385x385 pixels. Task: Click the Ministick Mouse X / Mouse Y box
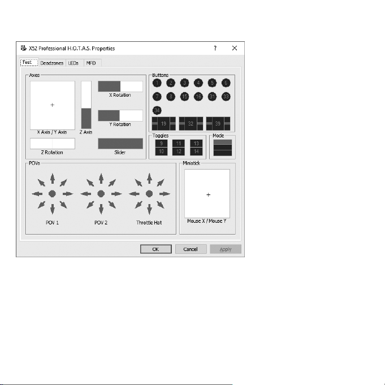coord(207,193)
